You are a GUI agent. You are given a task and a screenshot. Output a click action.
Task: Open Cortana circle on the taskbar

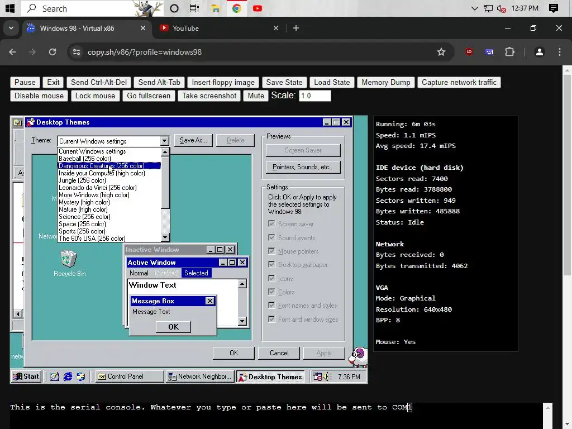[x=174, y=8]
